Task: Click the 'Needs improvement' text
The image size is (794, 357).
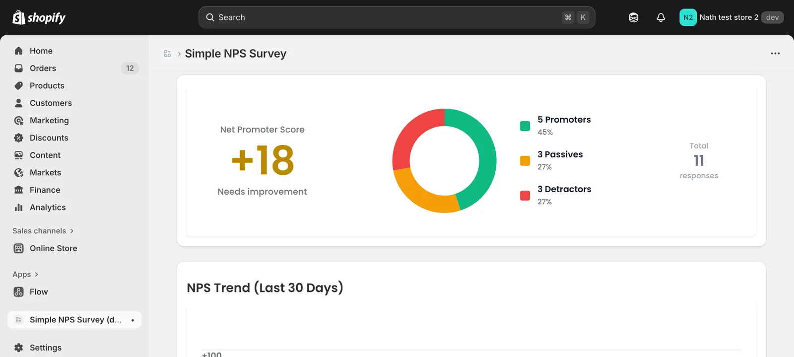Action: coord(262,192)
